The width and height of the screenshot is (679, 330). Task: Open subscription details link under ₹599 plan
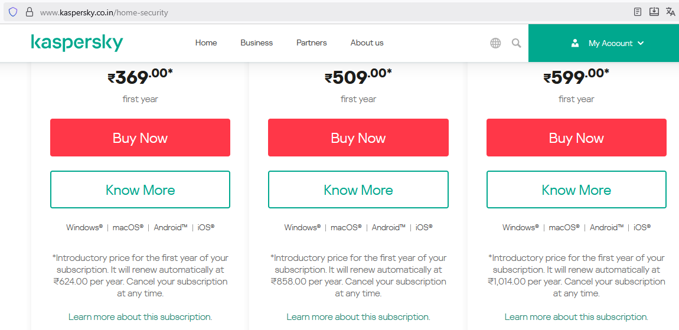pyautogui.click(x=576, y=317)
